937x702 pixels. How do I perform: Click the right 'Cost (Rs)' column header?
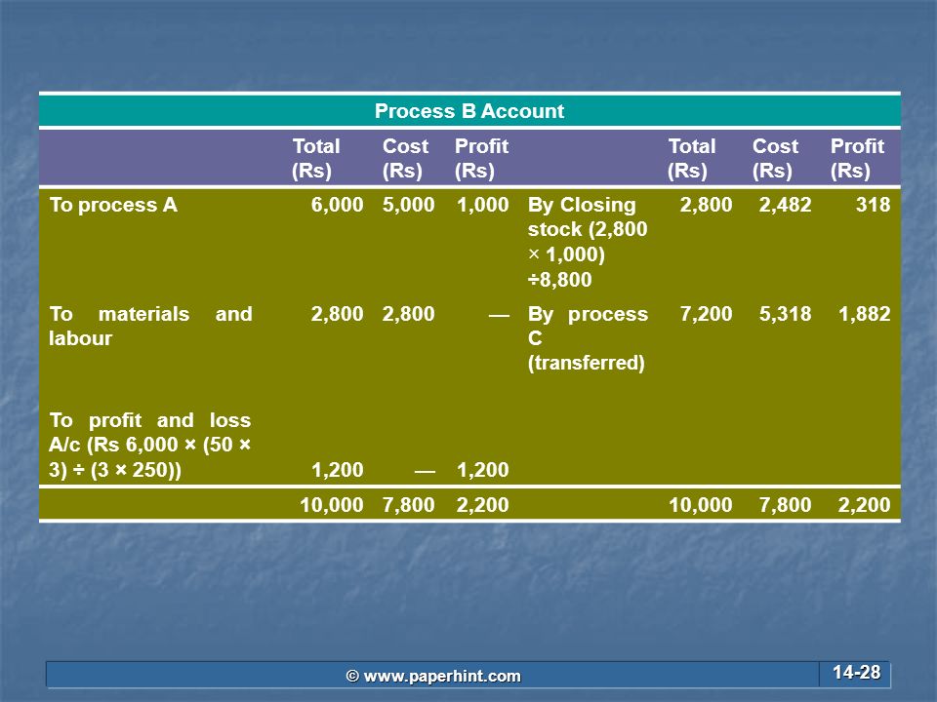coord(775,158)
